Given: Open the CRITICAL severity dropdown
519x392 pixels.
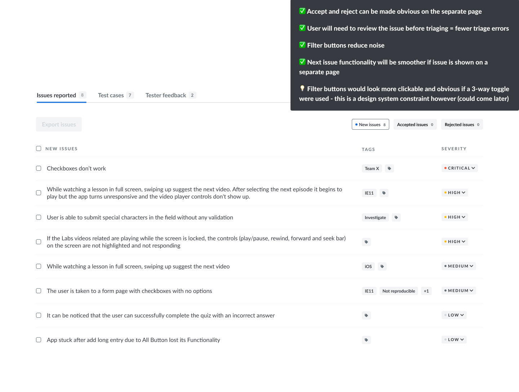Looking at the screenshot, I should coord(460,168).
